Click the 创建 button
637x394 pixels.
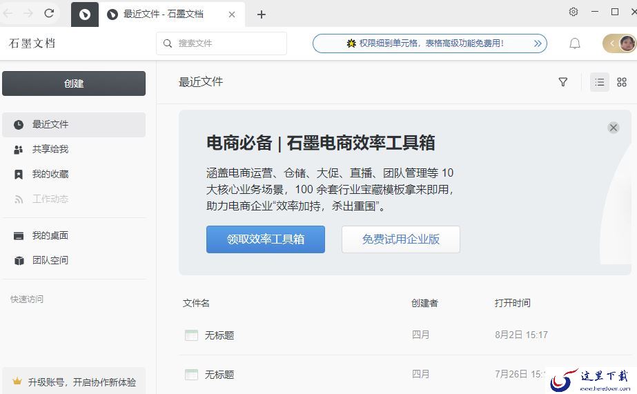74,83
